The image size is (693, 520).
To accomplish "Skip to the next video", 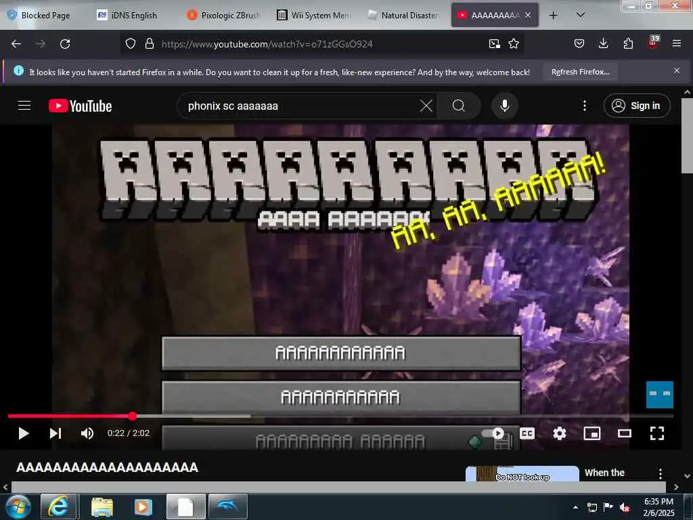I will pyautogui.click(x=55, y=433).
